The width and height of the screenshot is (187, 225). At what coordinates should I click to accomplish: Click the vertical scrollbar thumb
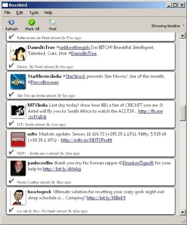(182, 113)
